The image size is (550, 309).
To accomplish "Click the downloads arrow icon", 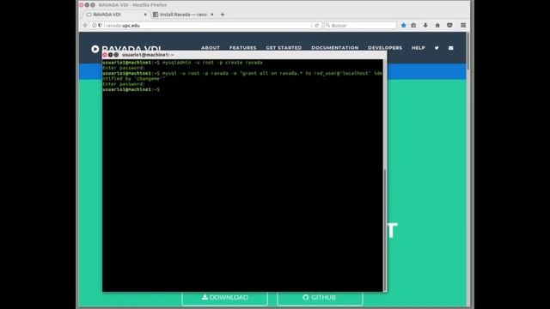I will [425, 25].
